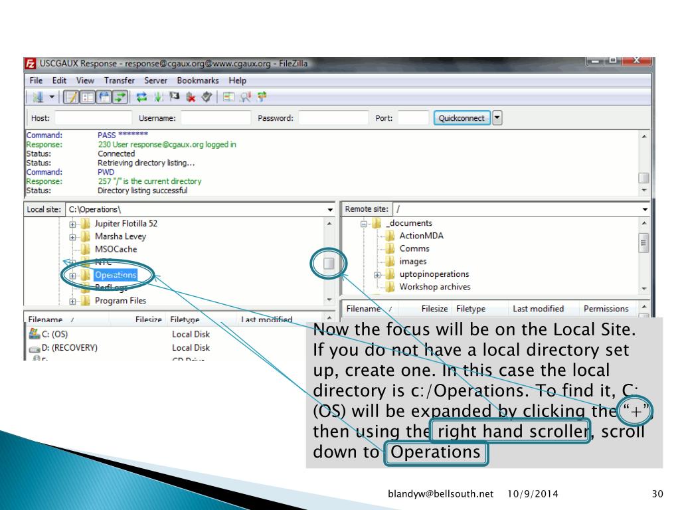Open directory listing filters icon
The image size is (680, 510).
coord(228,97)
